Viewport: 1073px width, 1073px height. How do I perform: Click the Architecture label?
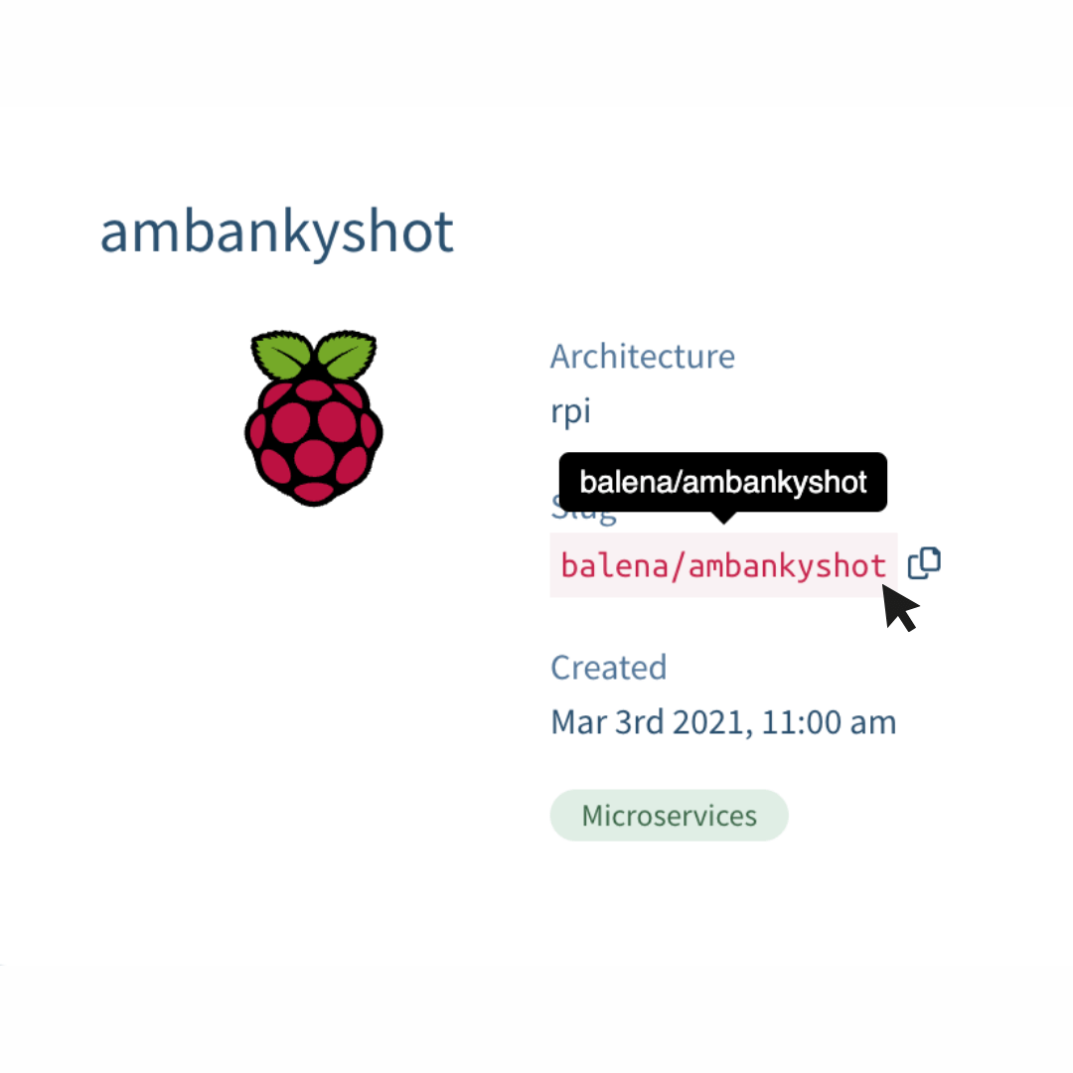pos(643,357)
